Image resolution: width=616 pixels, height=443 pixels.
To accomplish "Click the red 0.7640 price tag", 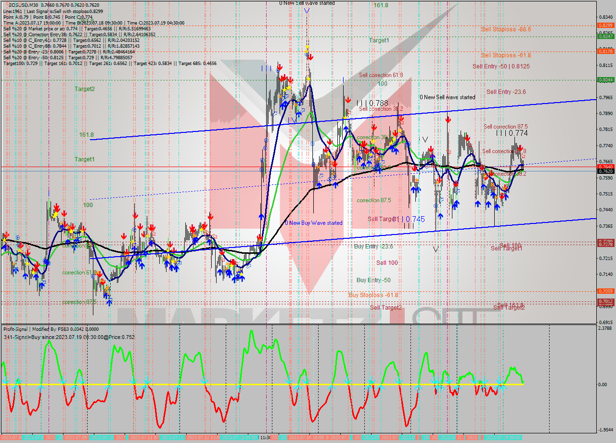I will pyautogui.click(x=605, y=167).
